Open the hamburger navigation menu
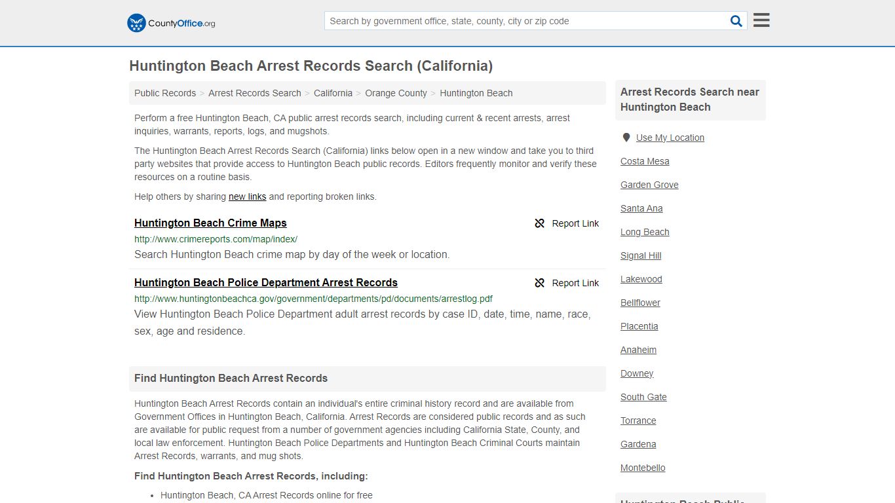The width and height of the screenshot is (895, 503). point(761,20)
